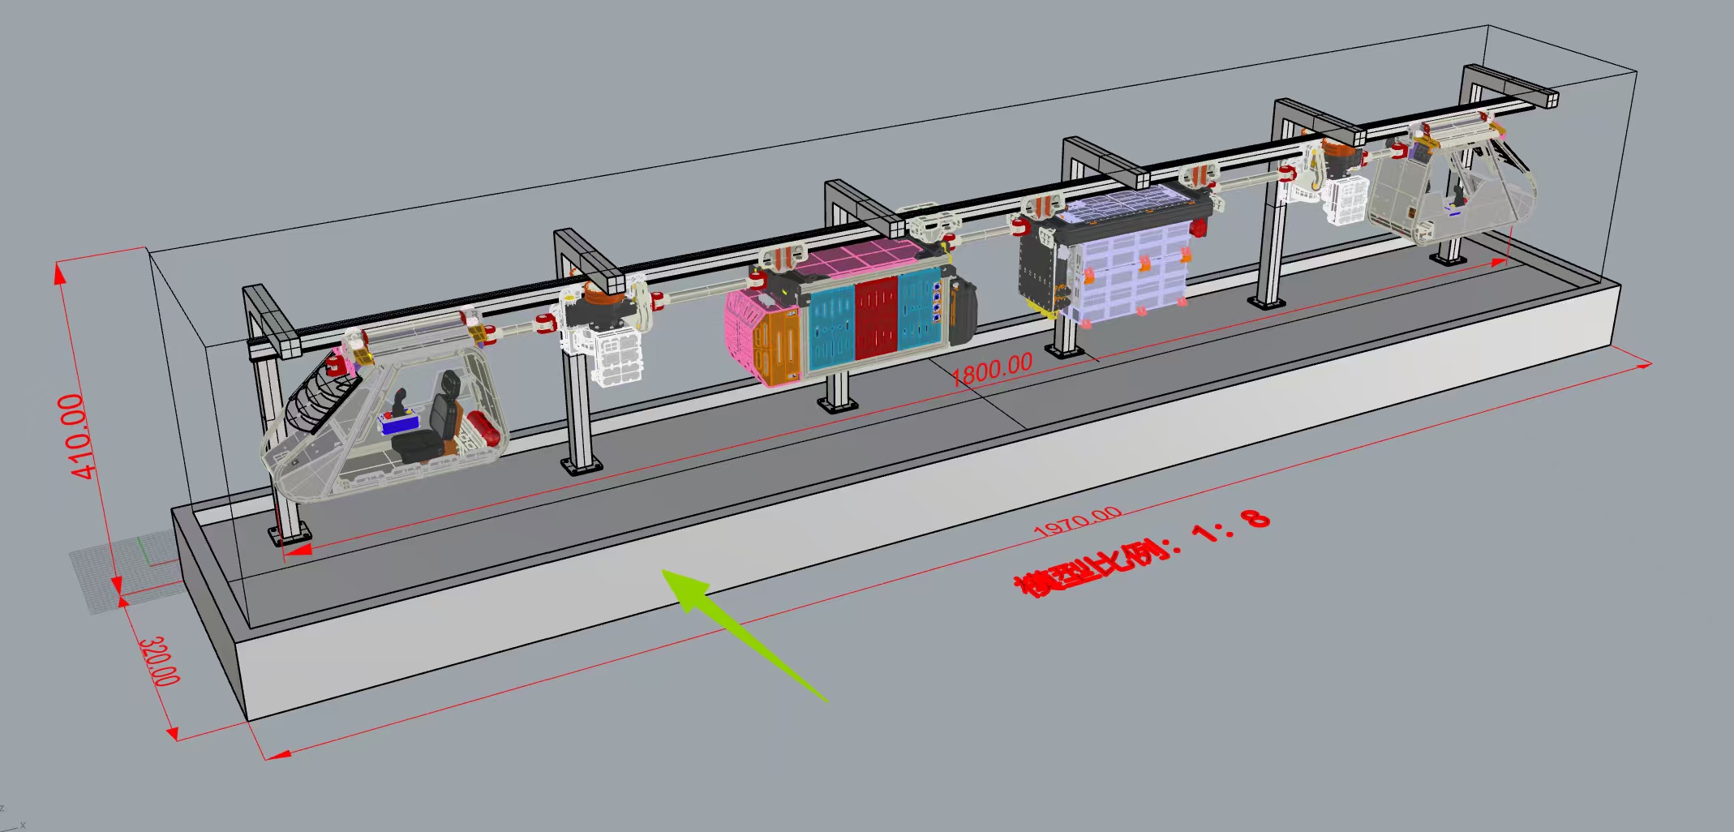Select the black joystick in left cabin

click(400, 400)
